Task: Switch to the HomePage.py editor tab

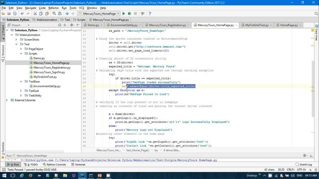Action: pyautogui.click(x=289, y=25)
